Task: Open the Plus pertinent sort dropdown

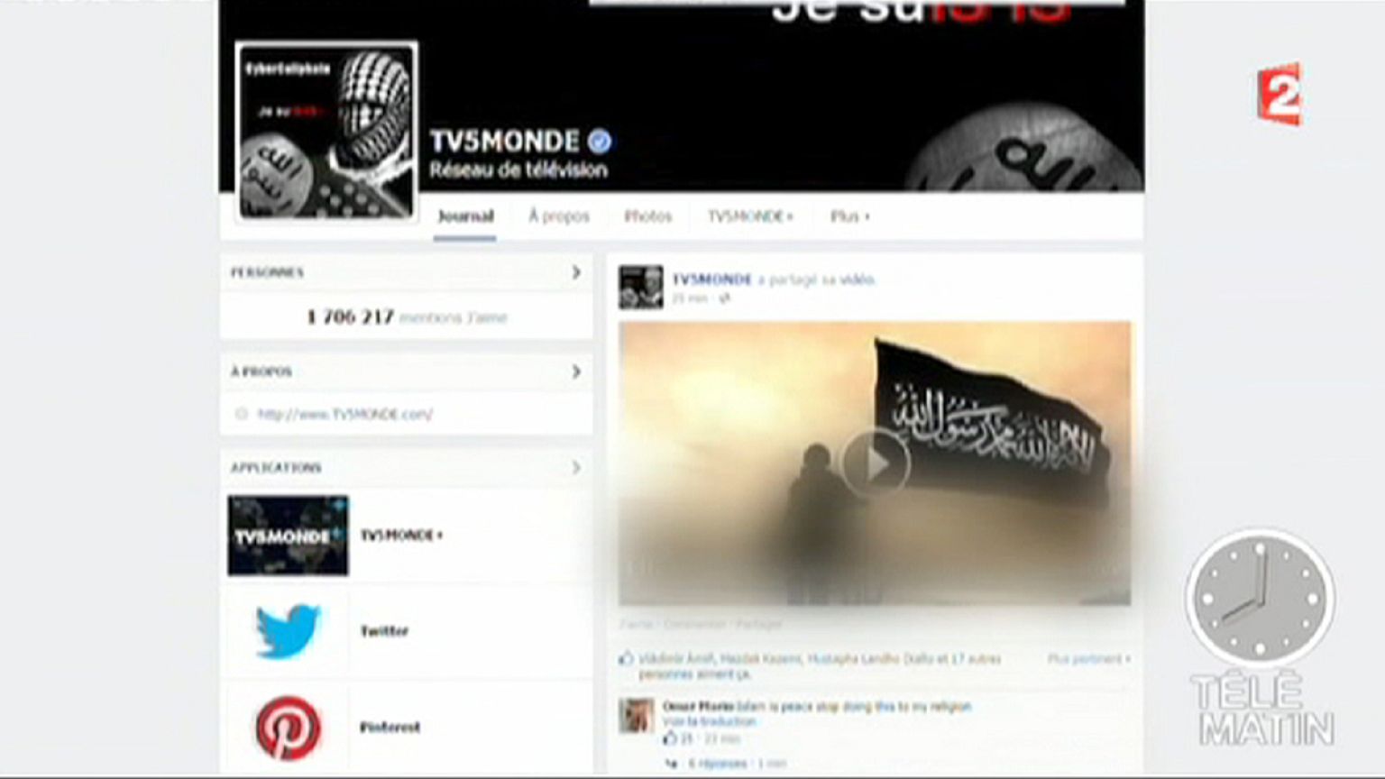Action: [1088, 659]
